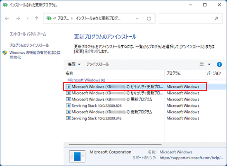Image resolution: width=227 pixels, height=166 pixels.
Task: Collapse the Microsoft Windows (6) group
Action: pos(86,80)
